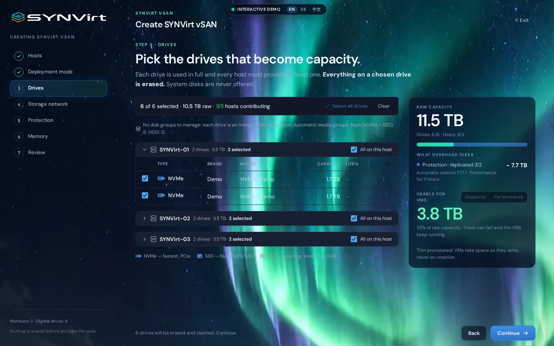The image size is (554, 346).
Task: Click the Deployment mode checkmark icon
Action: pos(19,72)
